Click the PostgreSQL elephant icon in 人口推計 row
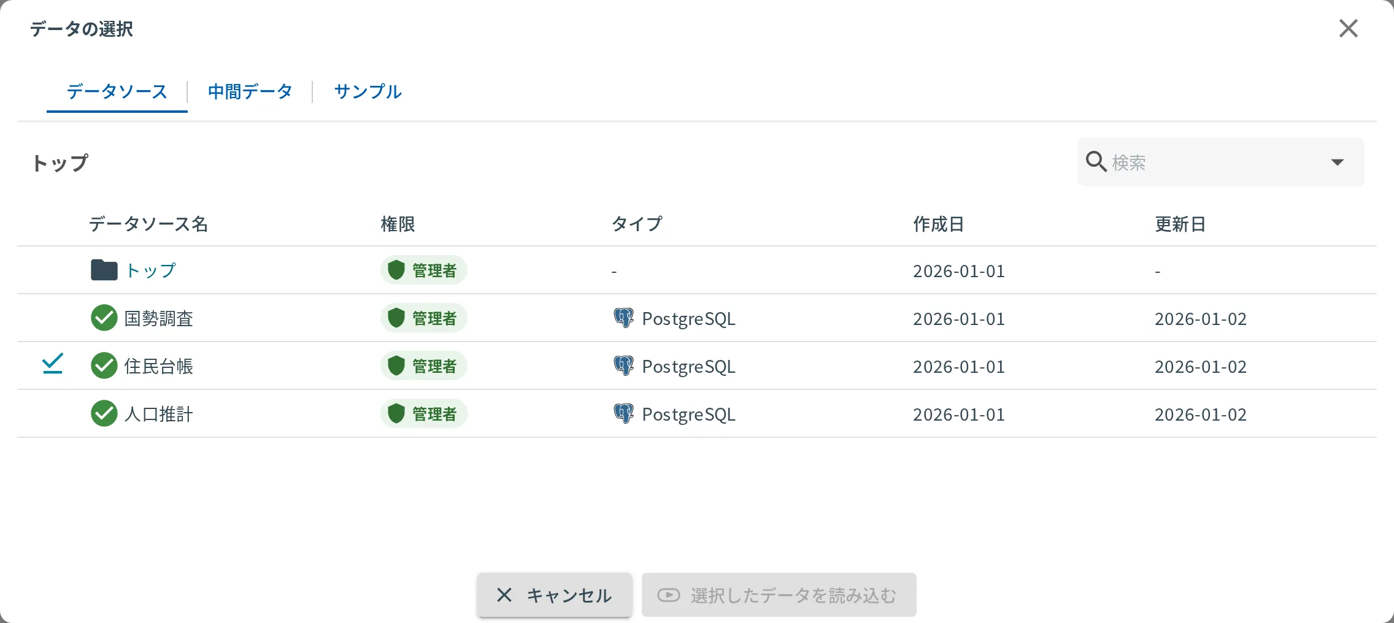The image size is (1394, 623). coord(624,413)
